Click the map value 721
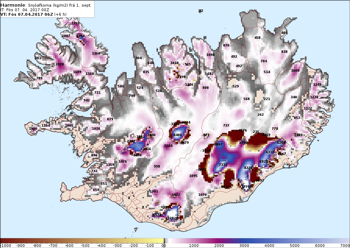Viewport: 350px width, 248px height. tap(98, 93)
